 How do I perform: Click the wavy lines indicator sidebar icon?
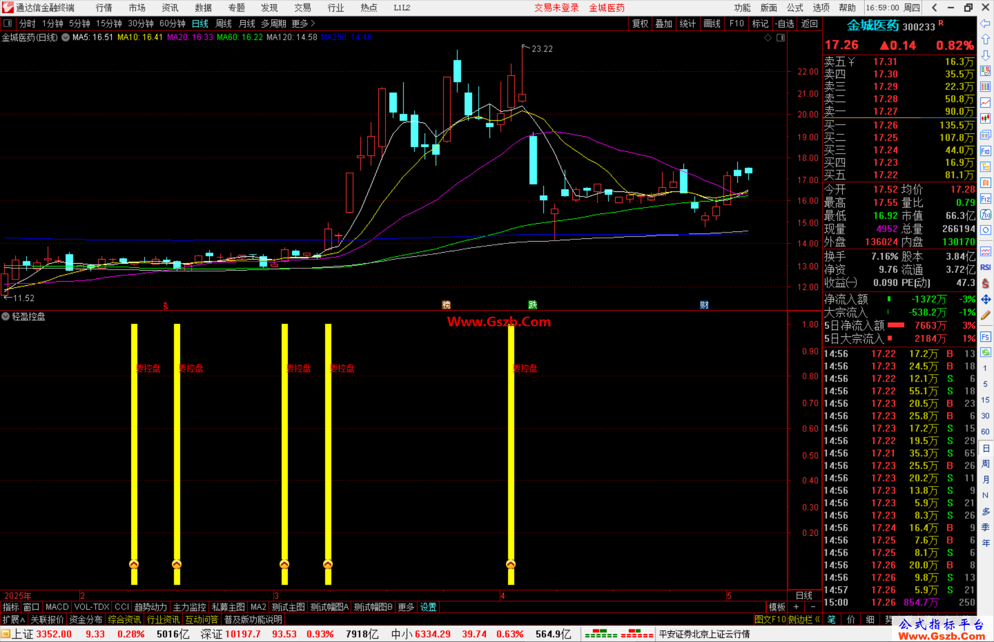(985, 251)
